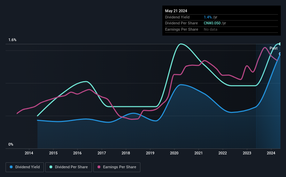Screen dimensions: 286x177
Task: Click the 2024 x-axis label
Action: [271, 153]
